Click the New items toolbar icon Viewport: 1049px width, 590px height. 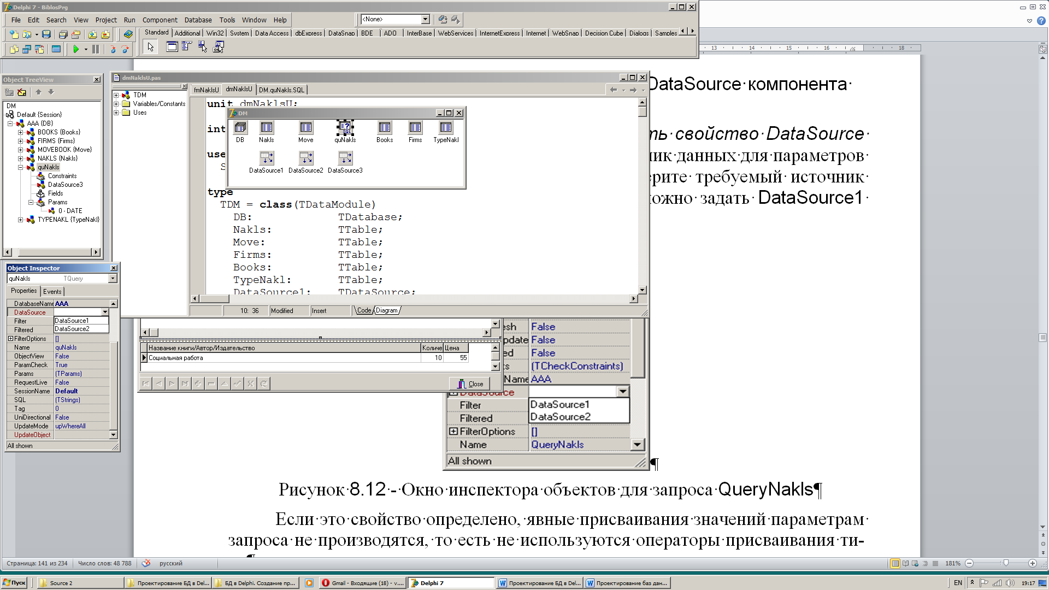tap(14, 34)
